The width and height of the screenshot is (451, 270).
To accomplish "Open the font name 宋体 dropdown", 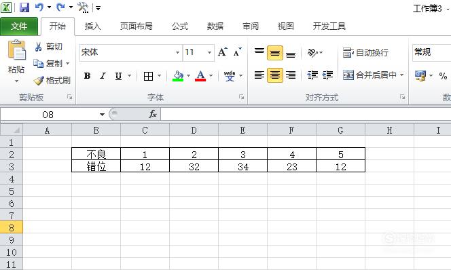I will 177,52.
